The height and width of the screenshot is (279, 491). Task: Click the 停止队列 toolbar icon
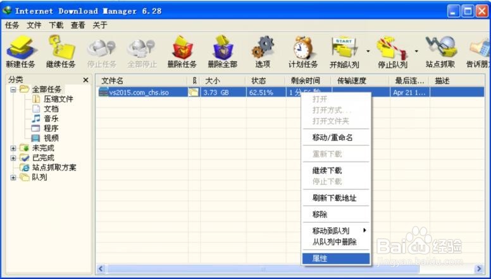(392, 47)
